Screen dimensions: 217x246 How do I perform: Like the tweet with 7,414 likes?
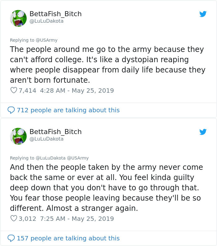pos(14,91)
